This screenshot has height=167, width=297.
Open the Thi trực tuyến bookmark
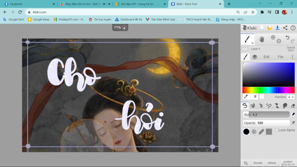coord(100,19)
